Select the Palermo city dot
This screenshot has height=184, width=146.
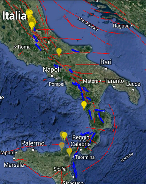pos(33,150)
